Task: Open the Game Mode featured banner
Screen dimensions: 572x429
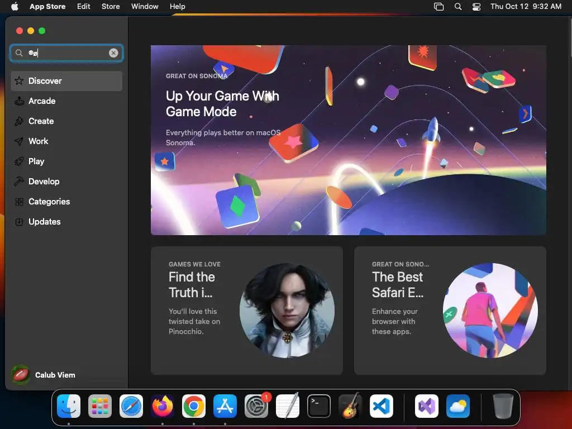Action: point(349,140)
